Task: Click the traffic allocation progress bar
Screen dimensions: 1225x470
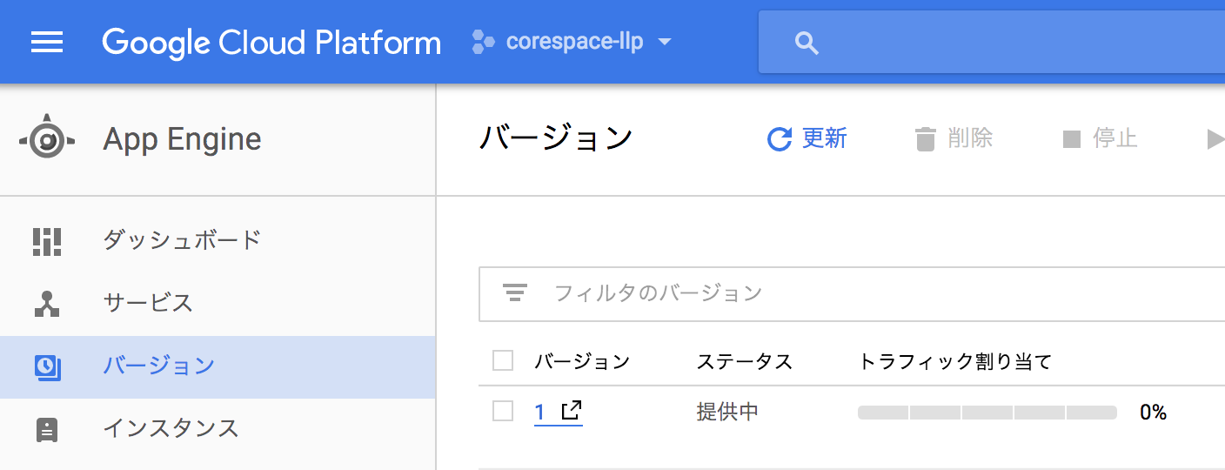Action: (x=987, y=413)
